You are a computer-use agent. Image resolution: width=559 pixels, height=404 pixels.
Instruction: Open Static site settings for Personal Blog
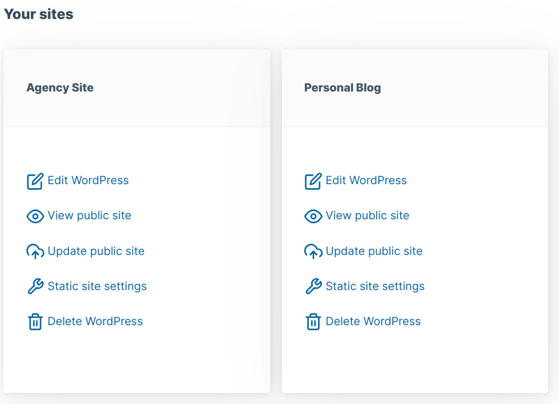pyautogui.click(x=375, y=286)
